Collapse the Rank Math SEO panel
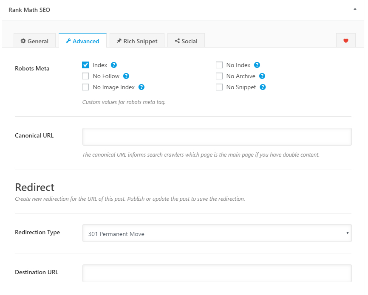The image size is (368, 295). point(355,9)
